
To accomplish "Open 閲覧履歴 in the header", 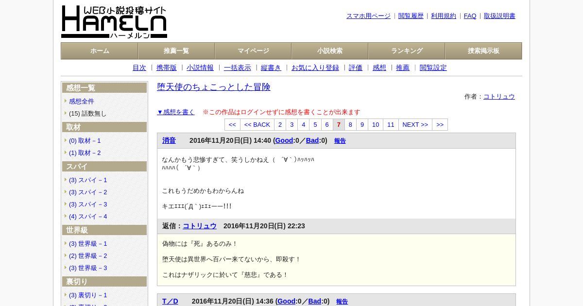I will pyautogui.click(x=411, y=16).
